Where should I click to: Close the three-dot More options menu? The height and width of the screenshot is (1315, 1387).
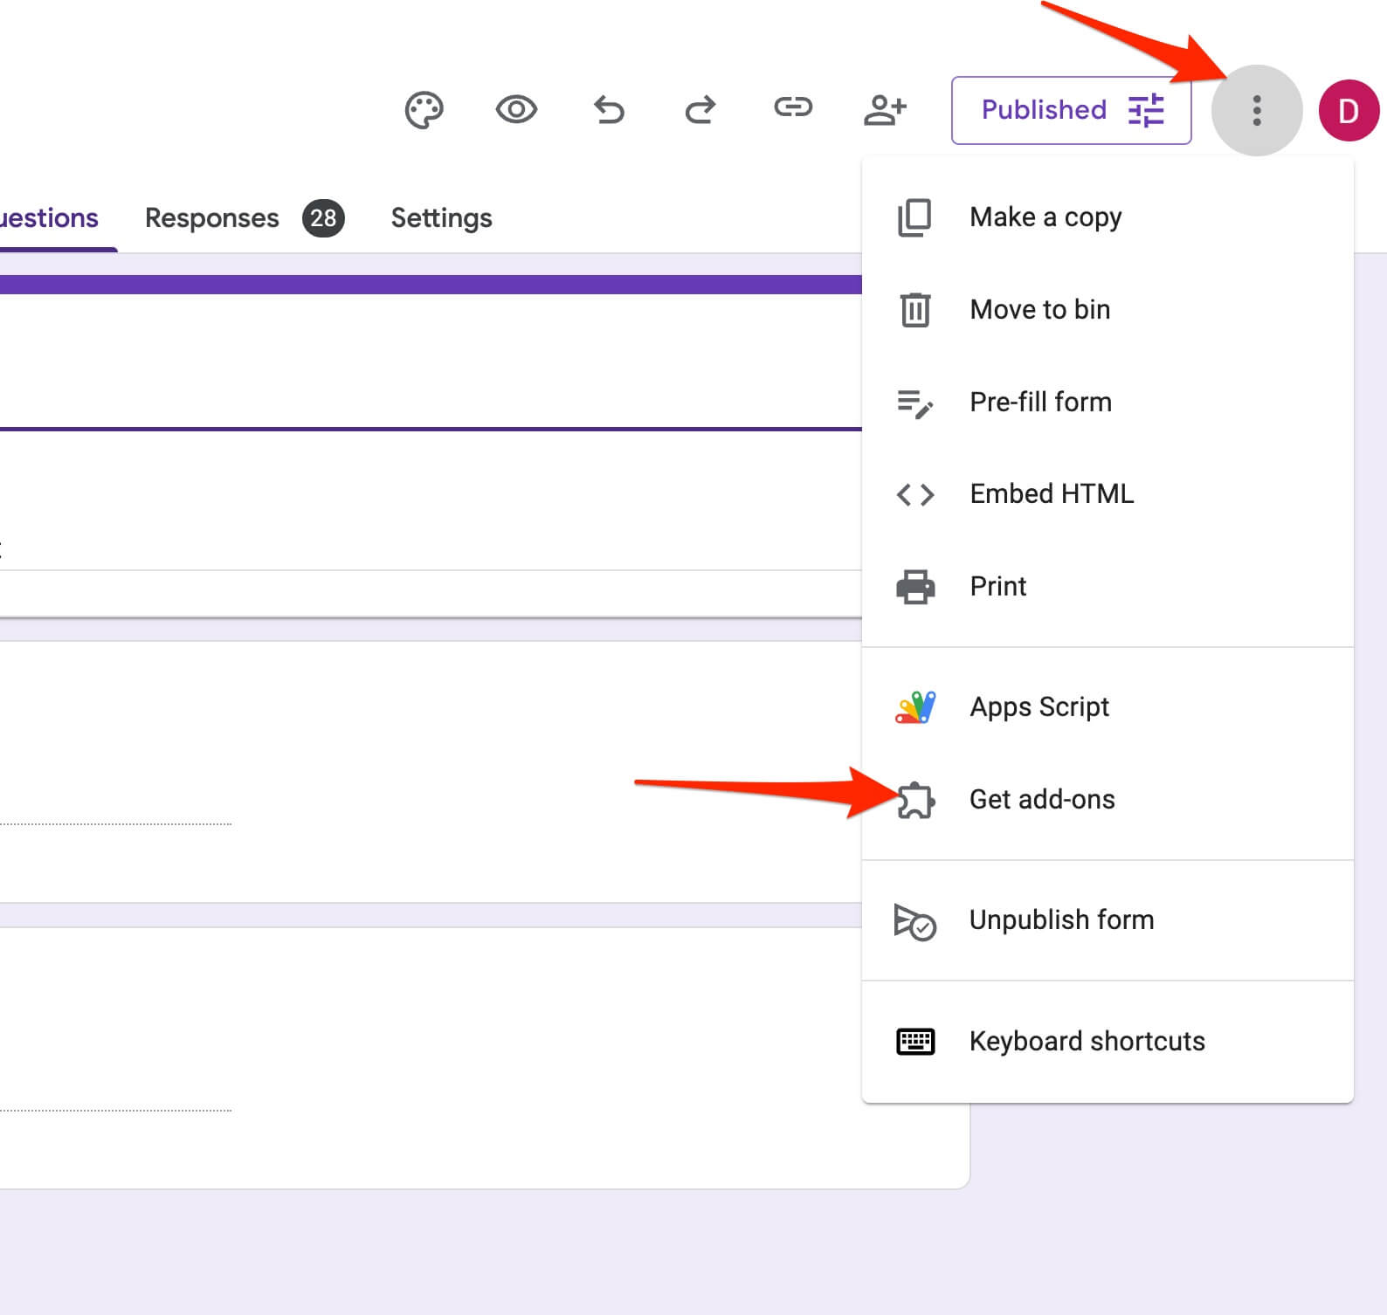1256,110
